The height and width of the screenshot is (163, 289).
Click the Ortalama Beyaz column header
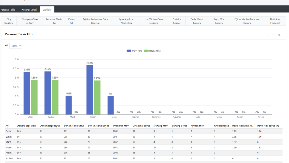(x=141, y=126)
